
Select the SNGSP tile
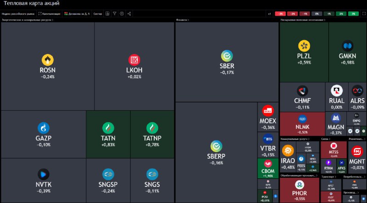tap(108, 181)
